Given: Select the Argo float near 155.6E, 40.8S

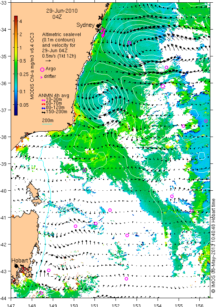Looking at the screenshot, I should 192,211.
